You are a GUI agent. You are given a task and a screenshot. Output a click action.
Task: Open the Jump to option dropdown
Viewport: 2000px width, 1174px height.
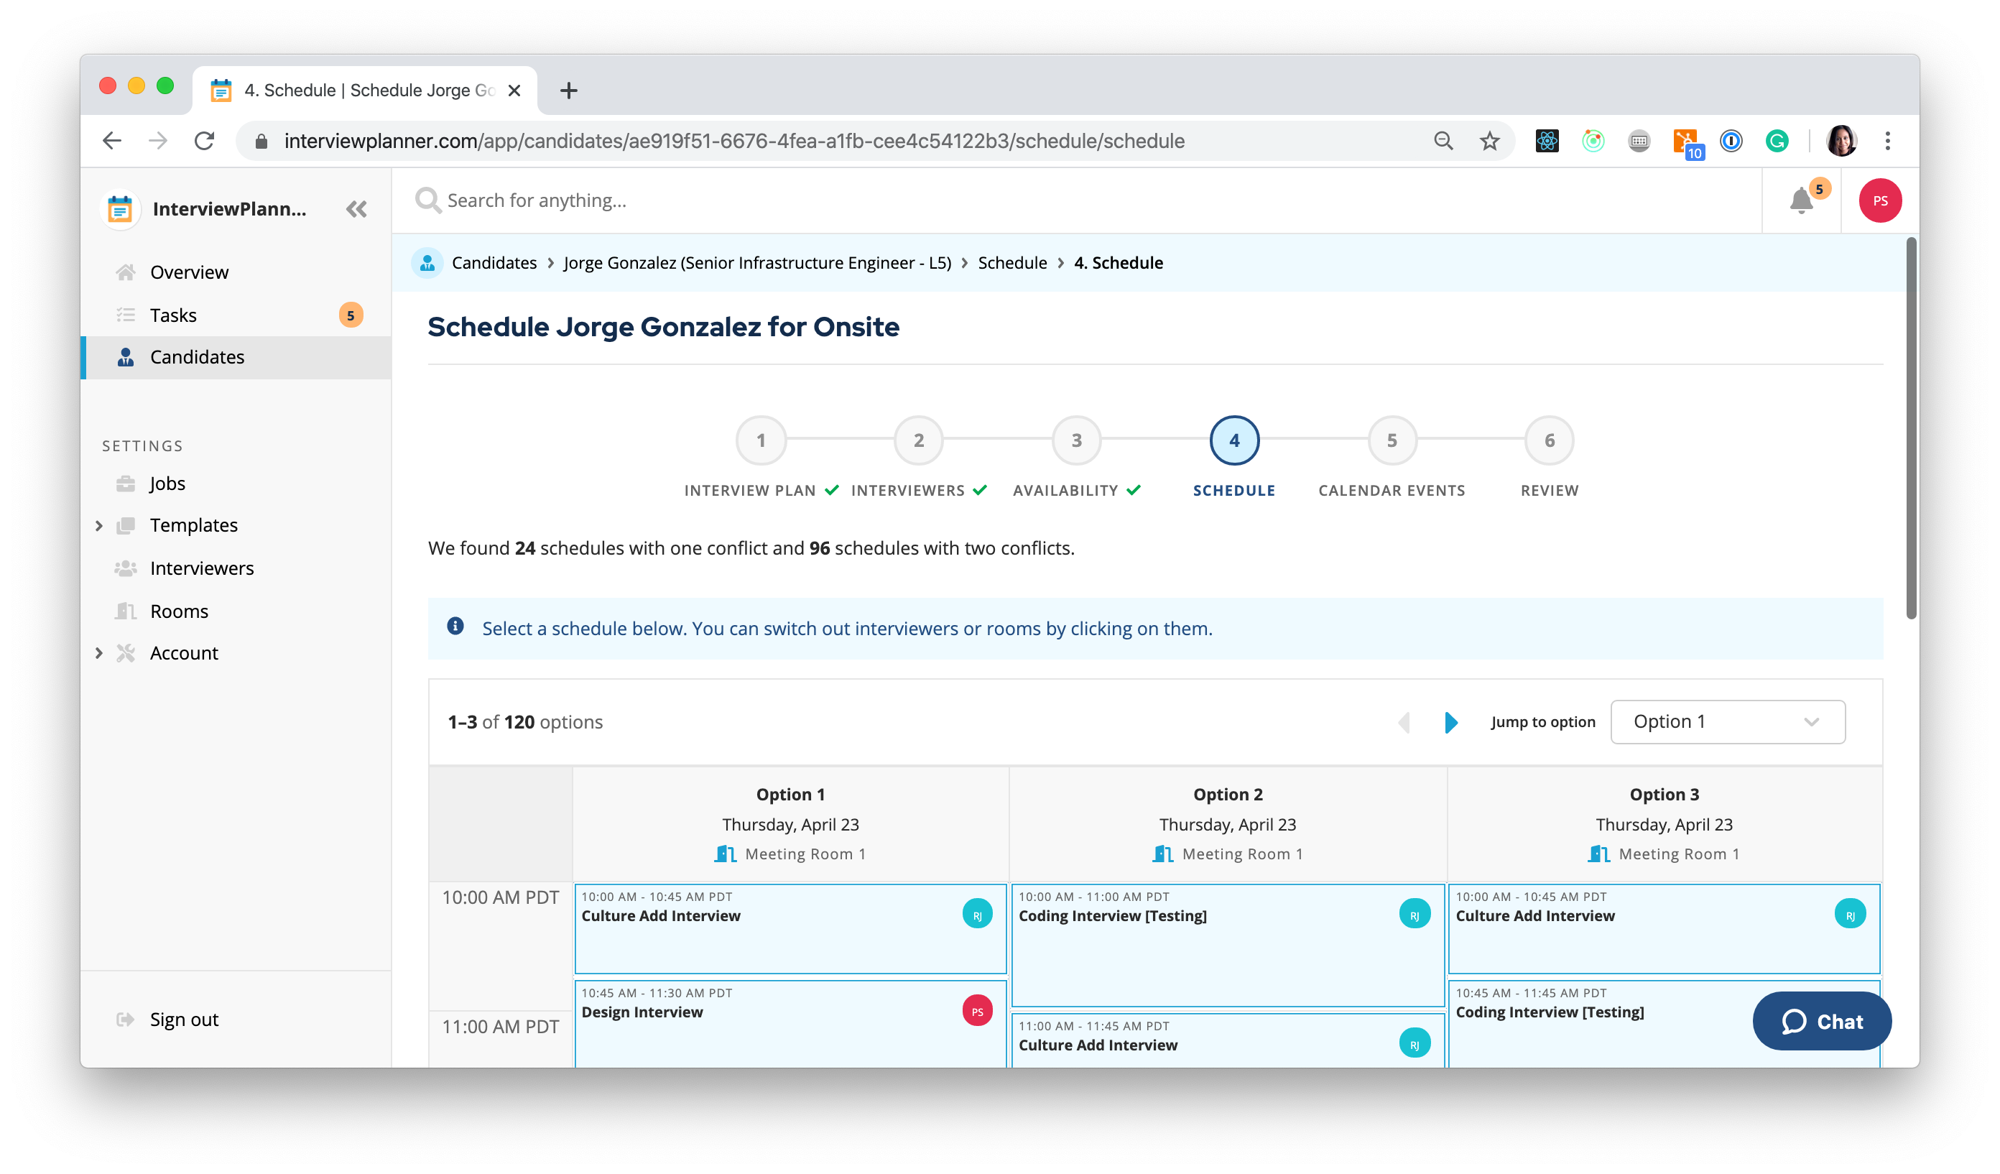pos(1728,721)
